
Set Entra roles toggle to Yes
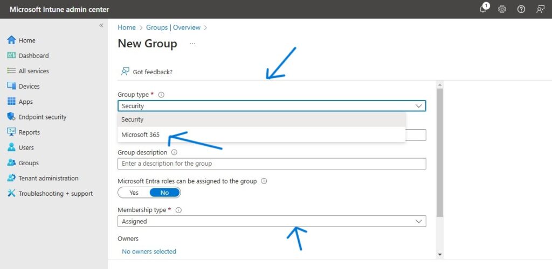[134, 193]
